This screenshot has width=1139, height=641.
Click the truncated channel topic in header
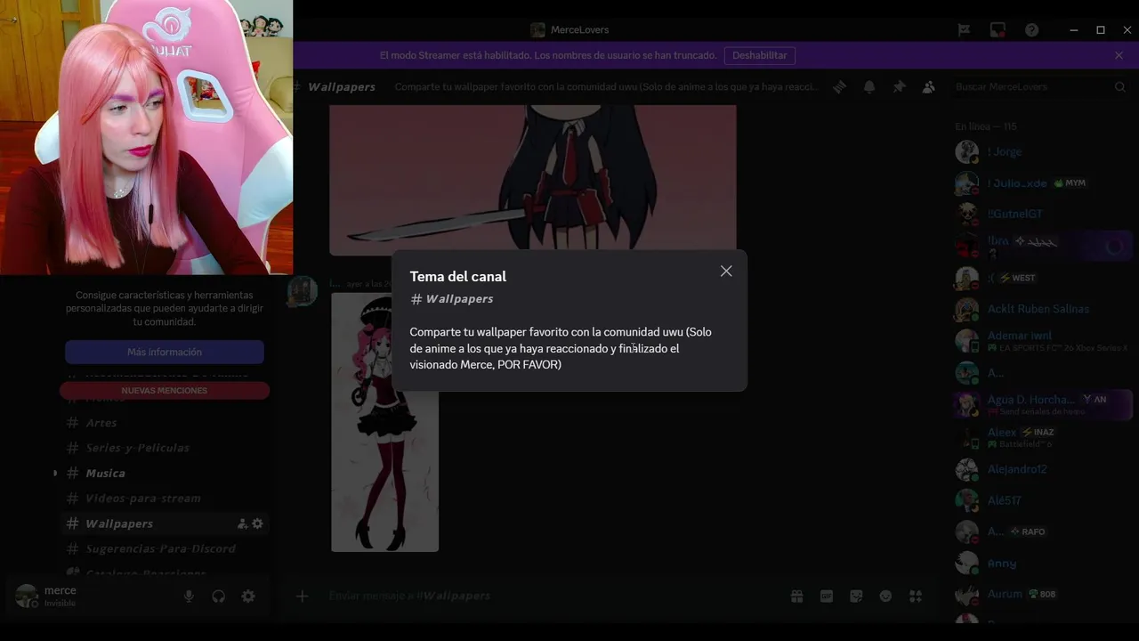click(605, 86)
